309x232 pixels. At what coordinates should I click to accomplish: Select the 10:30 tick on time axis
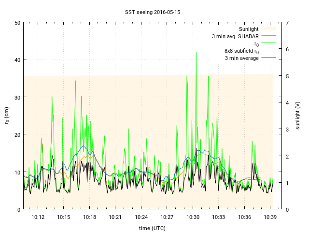pos(193,217)
